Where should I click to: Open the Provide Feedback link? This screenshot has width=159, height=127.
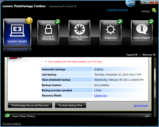12,124
